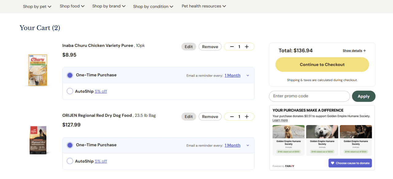The width and height of the screenshot is (393, 179).
Task: Open 1 Month reminder link for ORIJEN
Action: tap(232, 145)
